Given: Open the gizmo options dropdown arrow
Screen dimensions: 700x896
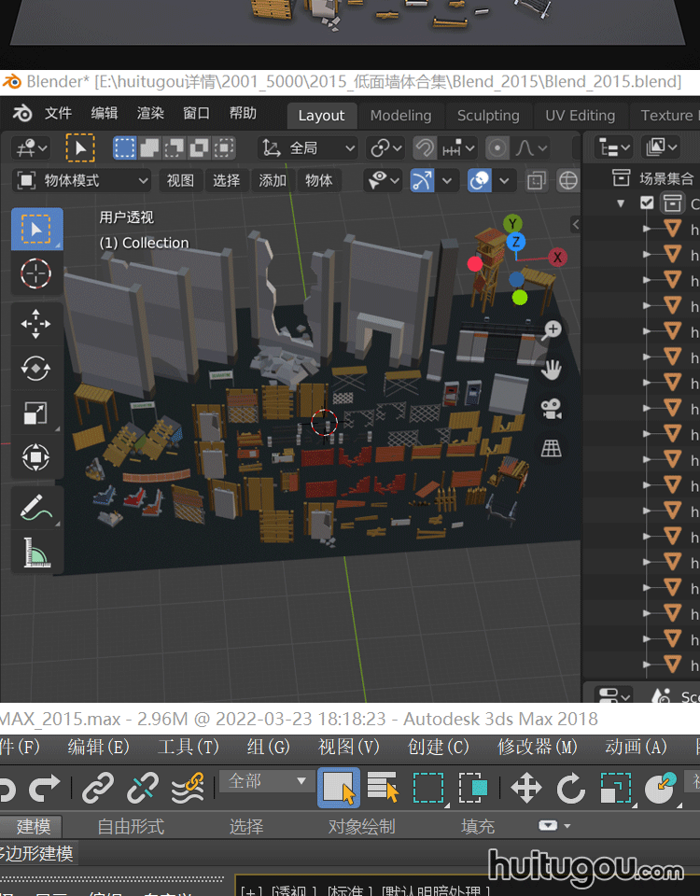Looking at the screenshot, I should click(447, 181).
